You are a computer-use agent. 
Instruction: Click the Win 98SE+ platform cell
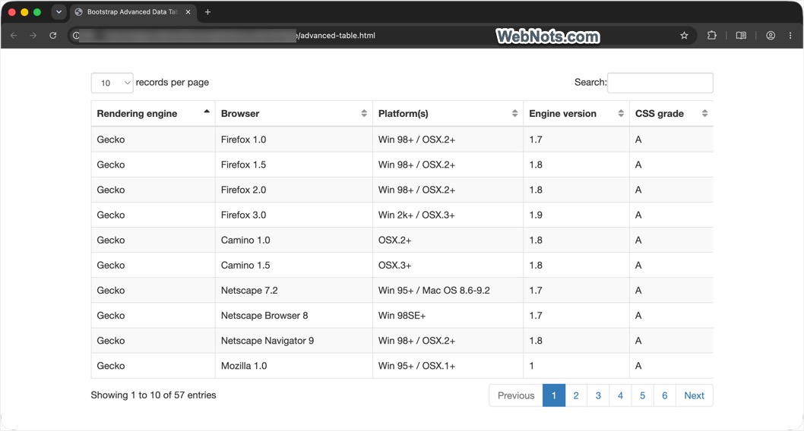coord(448,315)
